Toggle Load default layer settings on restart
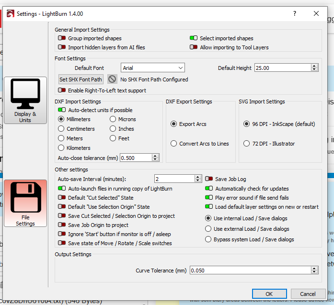 (x=209, y=207)
